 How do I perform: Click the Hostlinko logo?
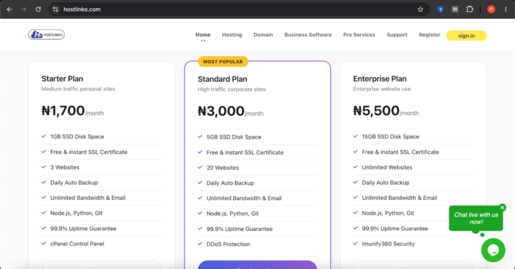(46, 34)
